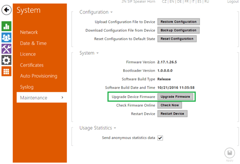The height and width of the screenshot is (164, 240).
Task: Click the Logout link
Action: tap(233, 1)
